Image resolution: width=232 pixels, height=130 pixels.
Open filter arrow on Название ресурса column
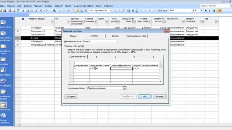pyautogui.click(x=52, y=22)
